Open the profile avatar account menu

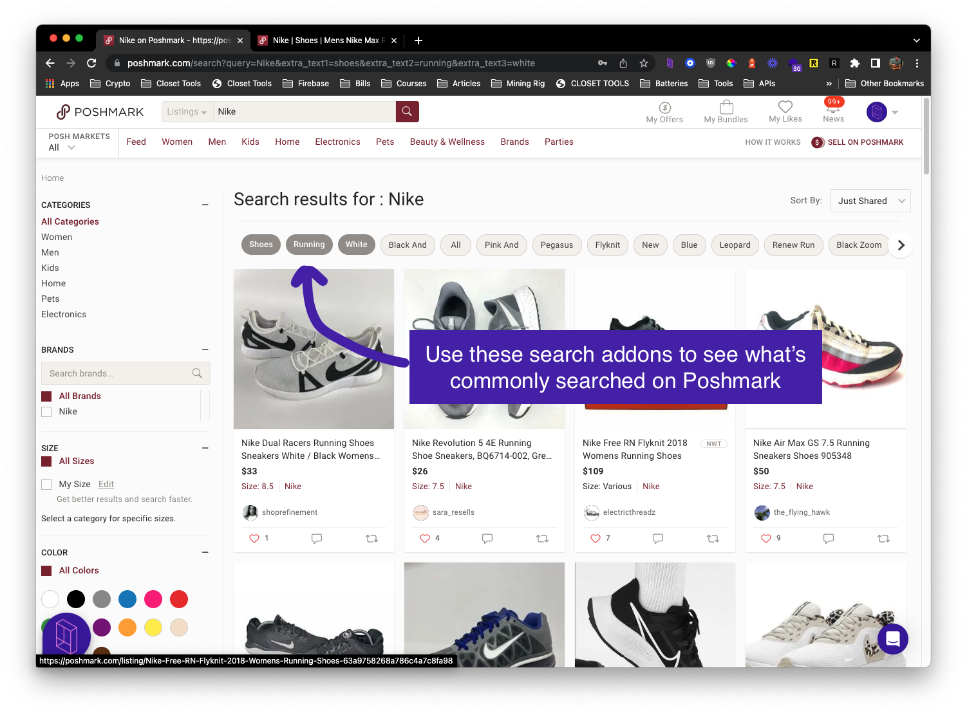pyautogui.click(x=881, y=112)
